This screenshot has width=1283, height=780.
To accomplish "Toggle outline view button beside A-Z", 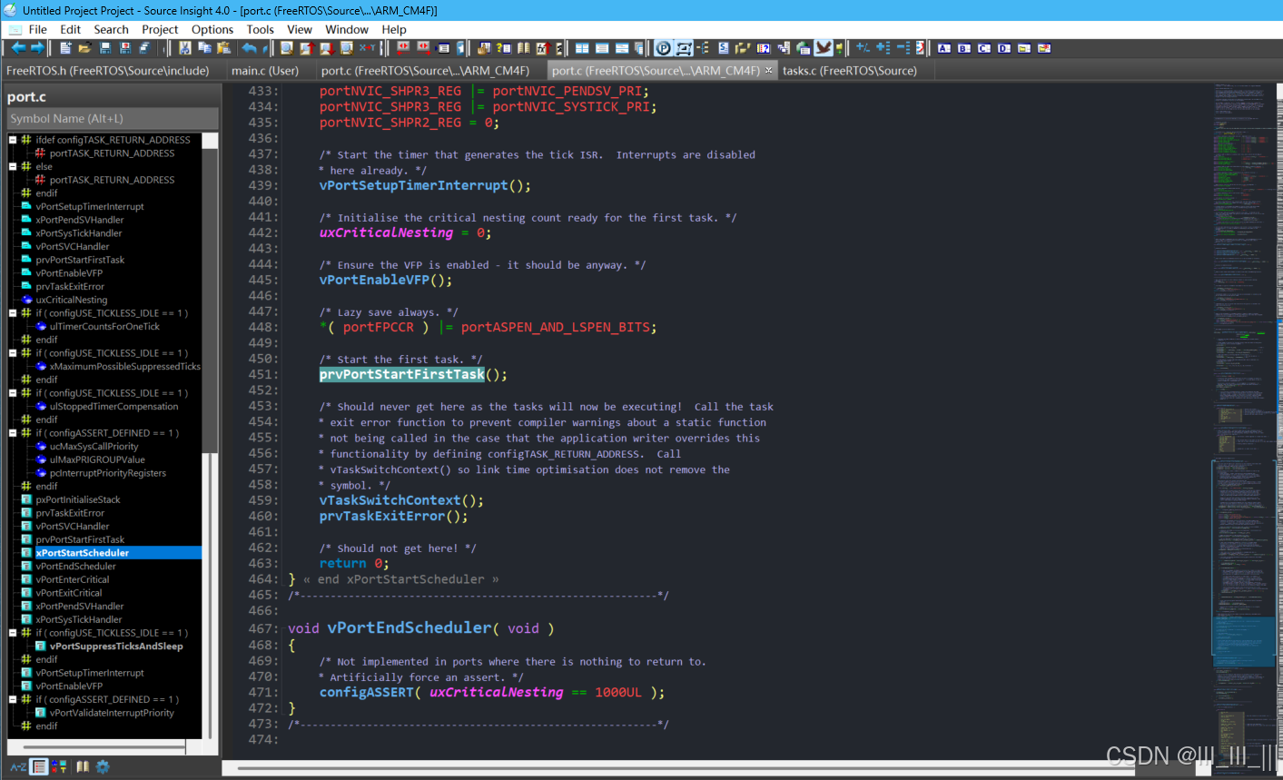I will pos(39,766).
